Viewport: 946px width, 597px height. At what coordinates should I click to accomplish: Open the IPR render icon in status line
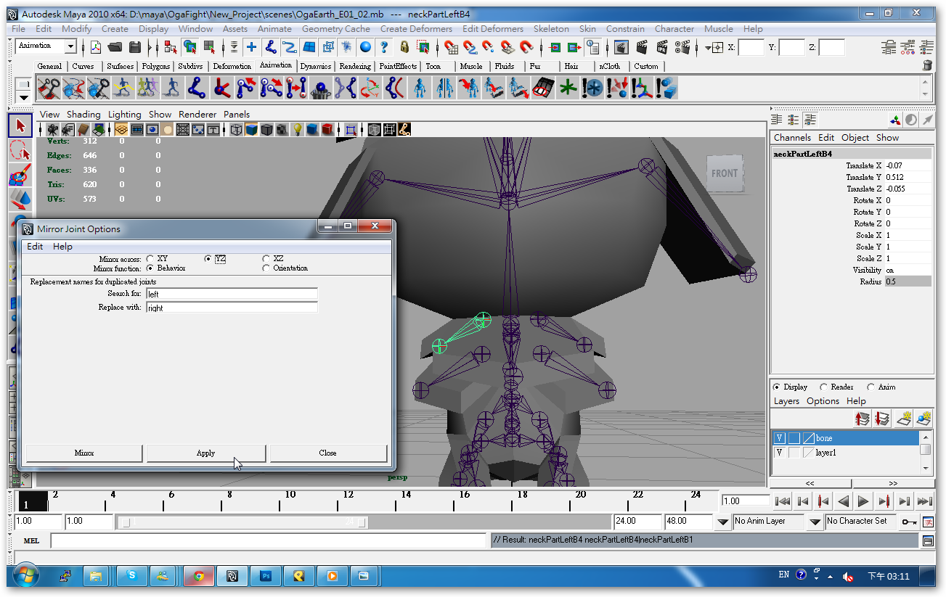pos(663,47)
